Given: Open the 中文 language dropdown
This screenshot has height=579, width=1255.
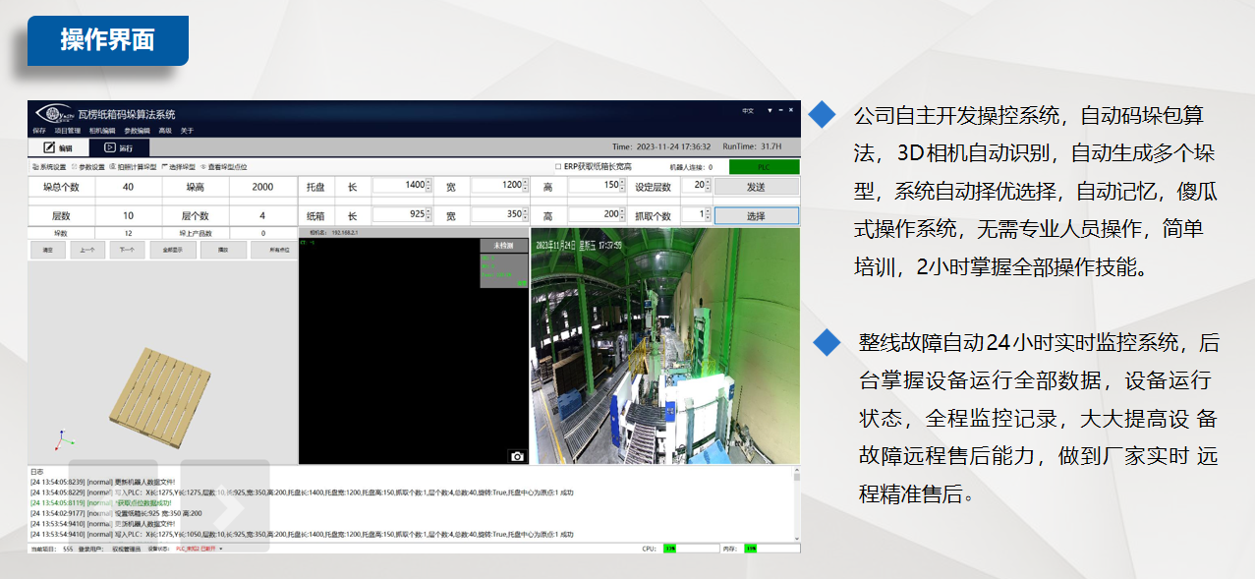Looking at the screenshot, I should click(748, 111).
